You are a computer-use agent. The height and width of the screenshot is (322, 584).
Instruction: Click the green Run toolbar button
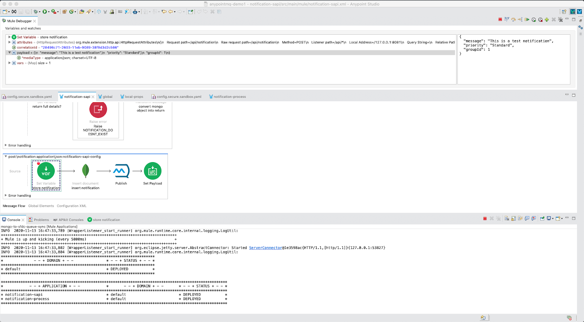tap(45, 12)
